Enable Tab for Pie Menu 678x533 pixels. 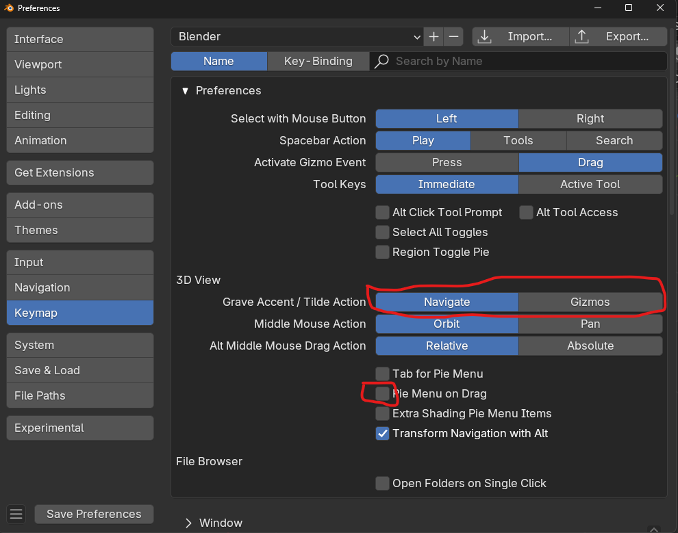coord(382,374)
